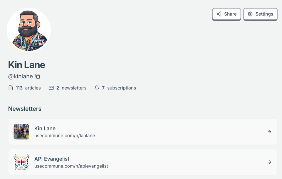
Task: Open the Kin Lane profile avatar
Action: (x=29, y=30)
